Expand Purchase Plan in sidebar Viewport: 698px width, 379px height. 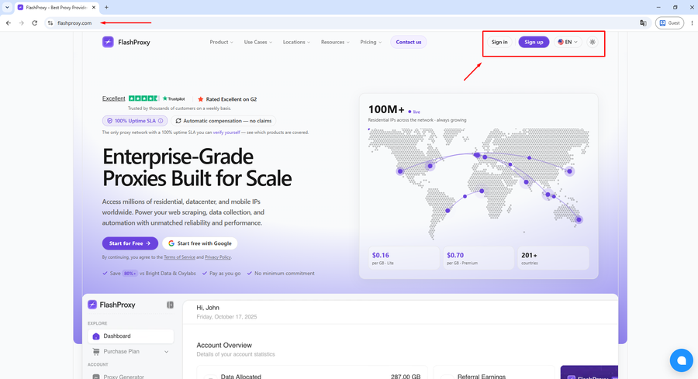pyautogui.click(x=130, y=351)
